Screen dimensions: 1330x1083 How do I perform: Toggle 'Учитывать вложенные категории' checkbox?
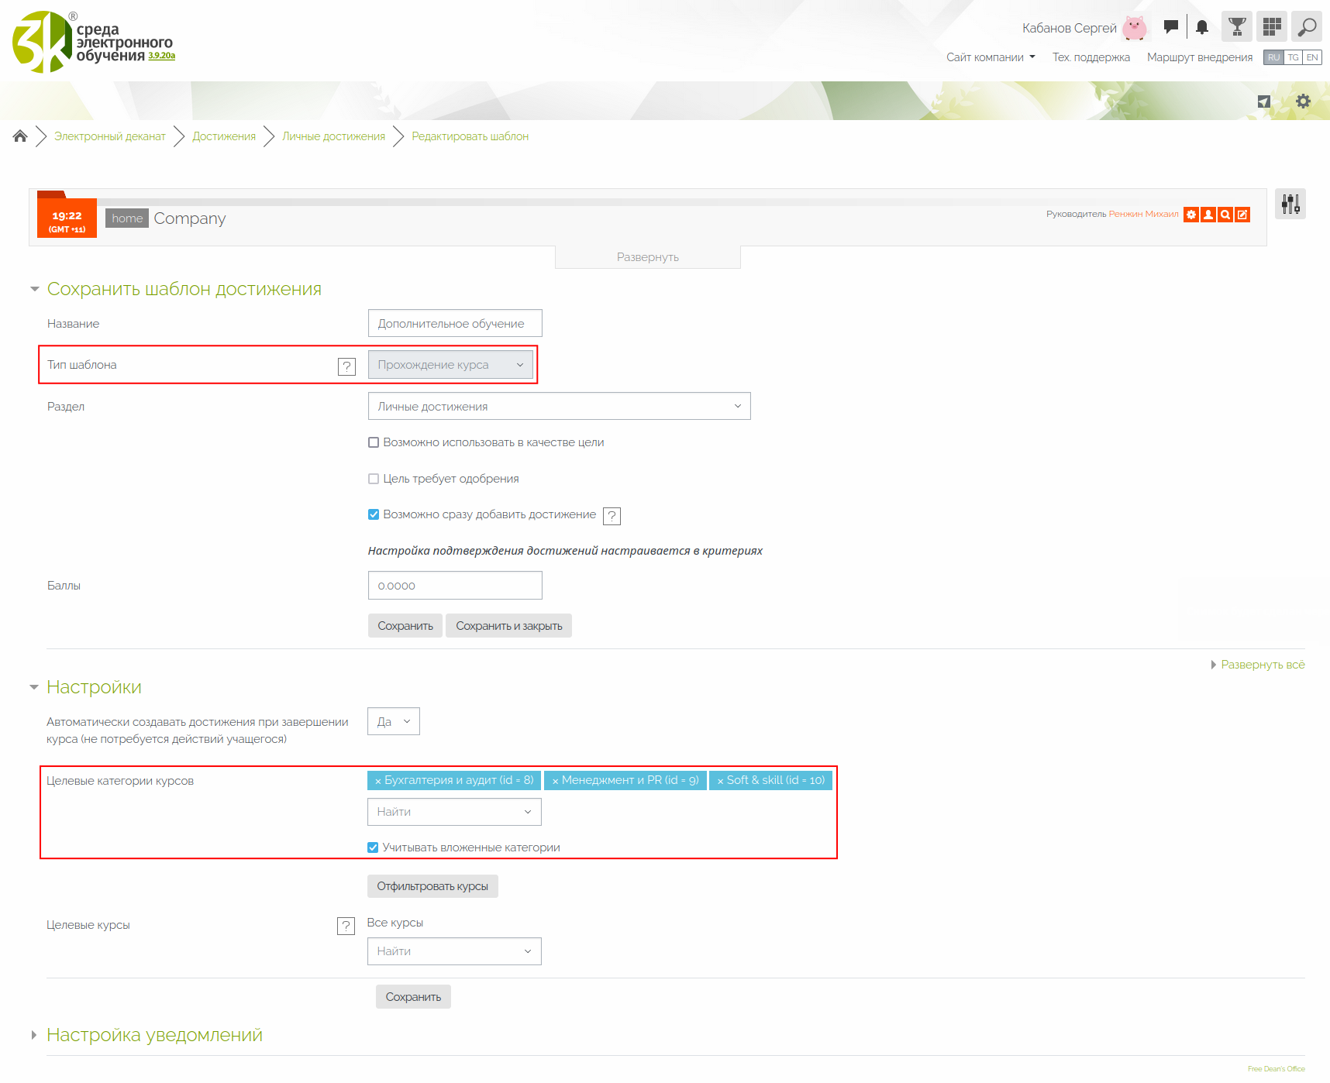(373, 847)
